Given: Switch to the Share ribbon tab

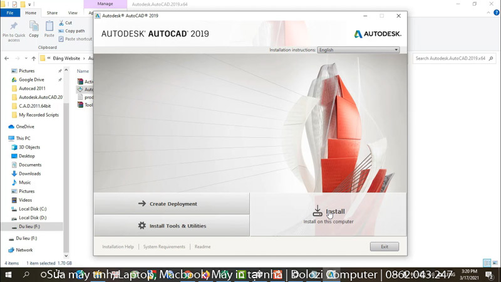Looking at the screenshot, I should (52, 13).
